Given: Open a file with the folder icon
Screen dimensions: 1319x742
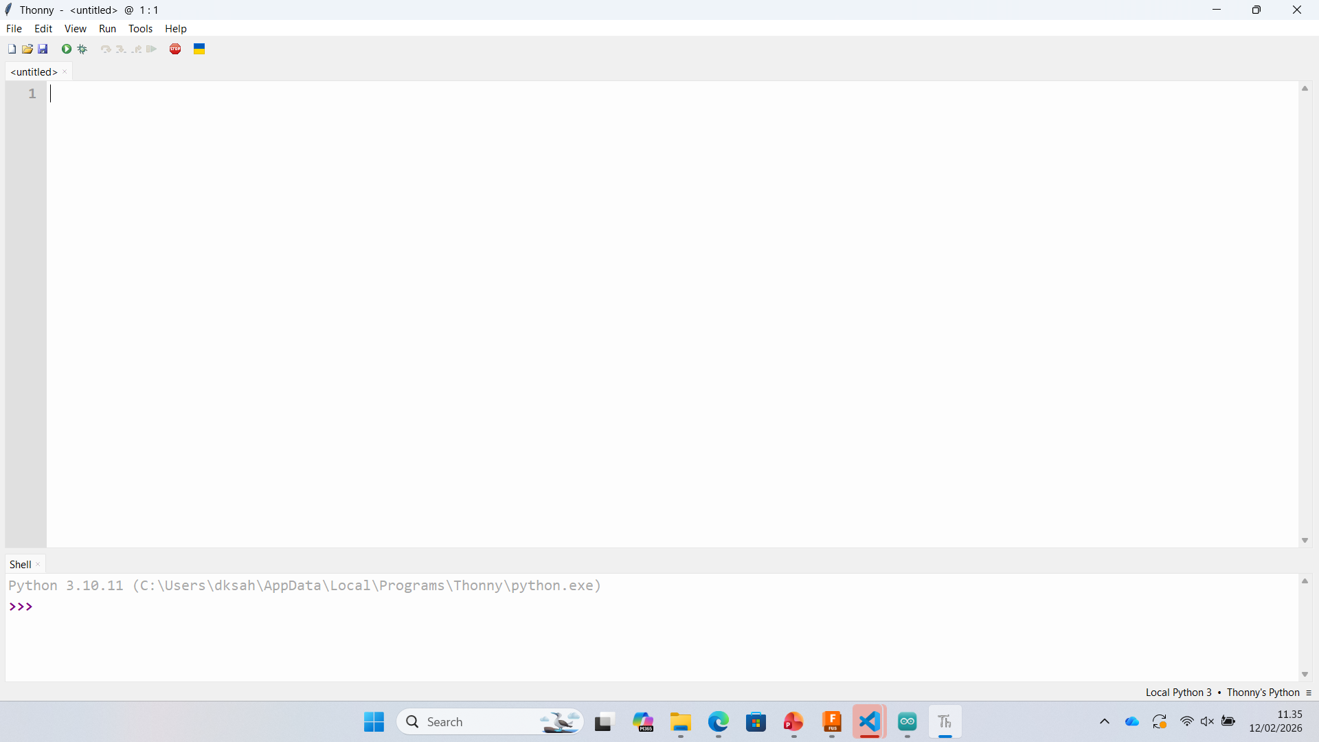Looking at the screenshot, I should [x=27, y=49].
